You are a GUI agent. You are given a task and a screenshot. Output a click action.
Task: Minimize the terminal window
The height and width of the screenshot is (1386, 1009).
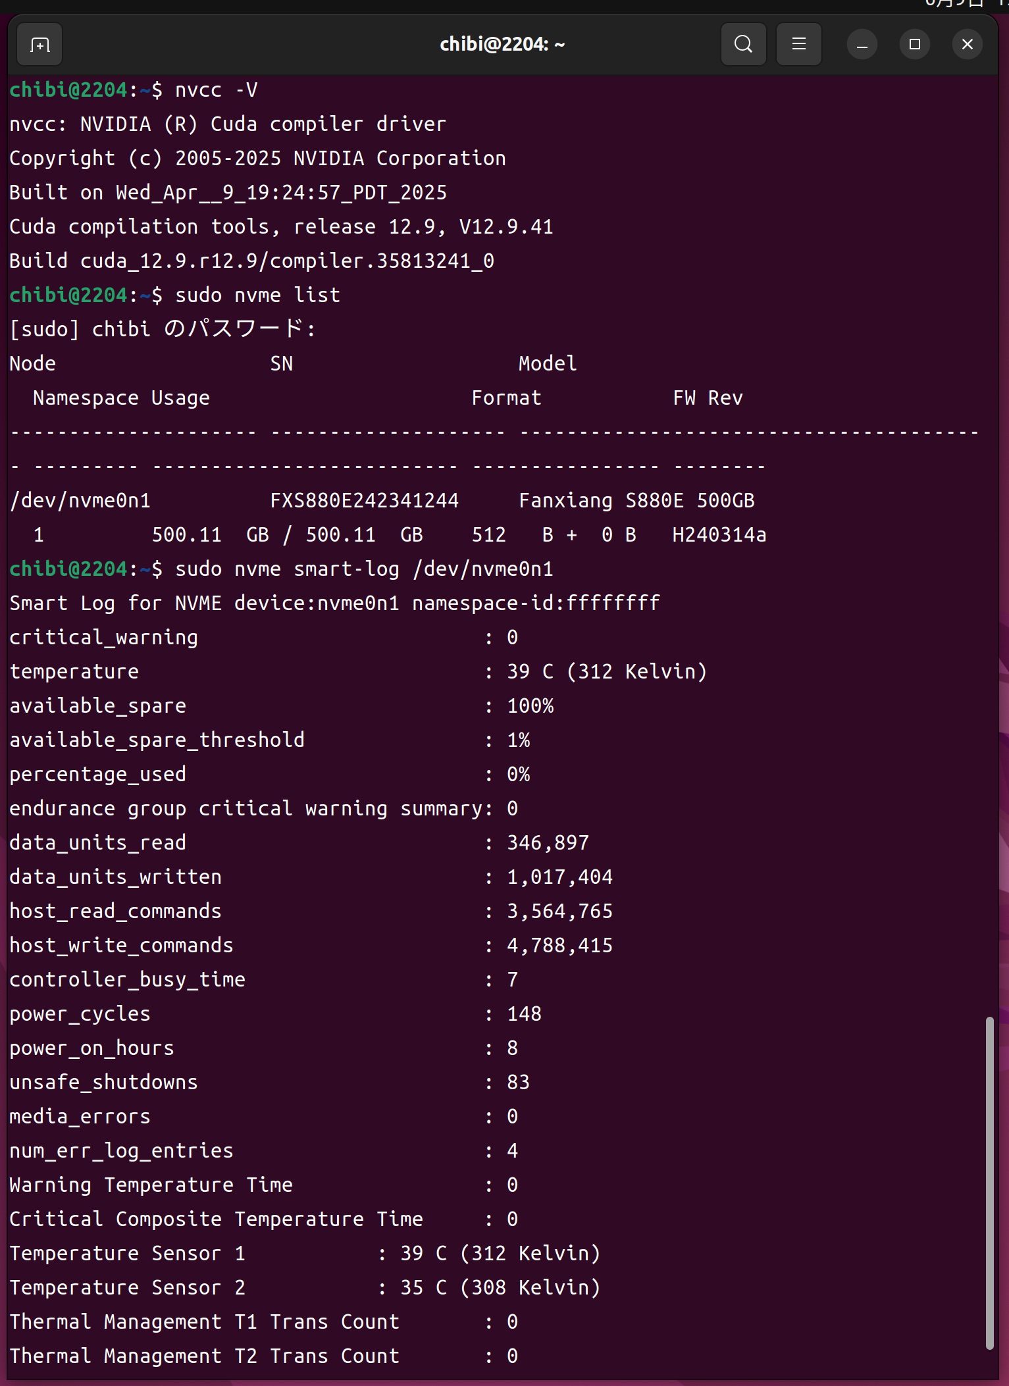[862, 45]
